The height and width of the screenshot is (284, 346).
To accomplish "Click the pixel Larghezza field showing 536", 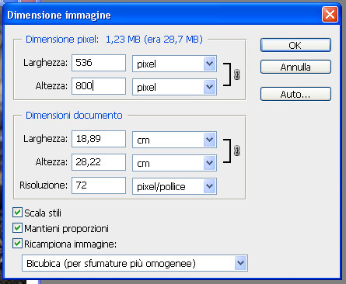I will coord(99,63).
